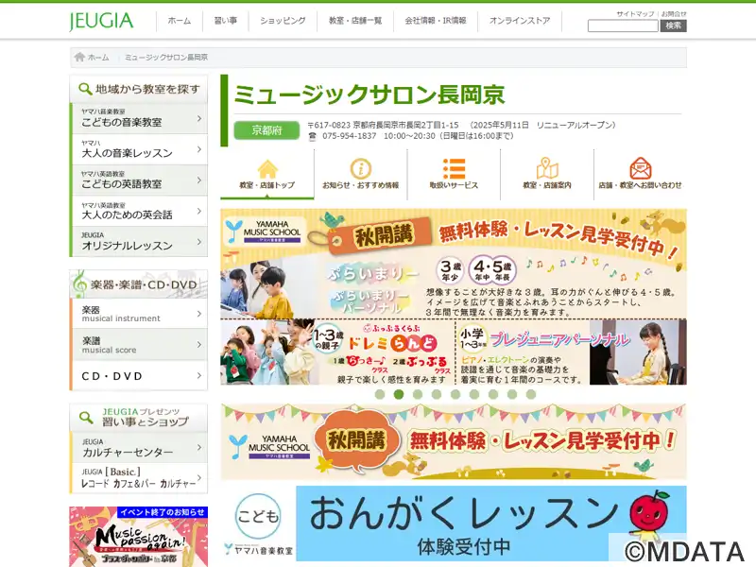Select the sixth carousel dot
The height and width of the screenshot is (567, 756).
click(x=474, y=394)
